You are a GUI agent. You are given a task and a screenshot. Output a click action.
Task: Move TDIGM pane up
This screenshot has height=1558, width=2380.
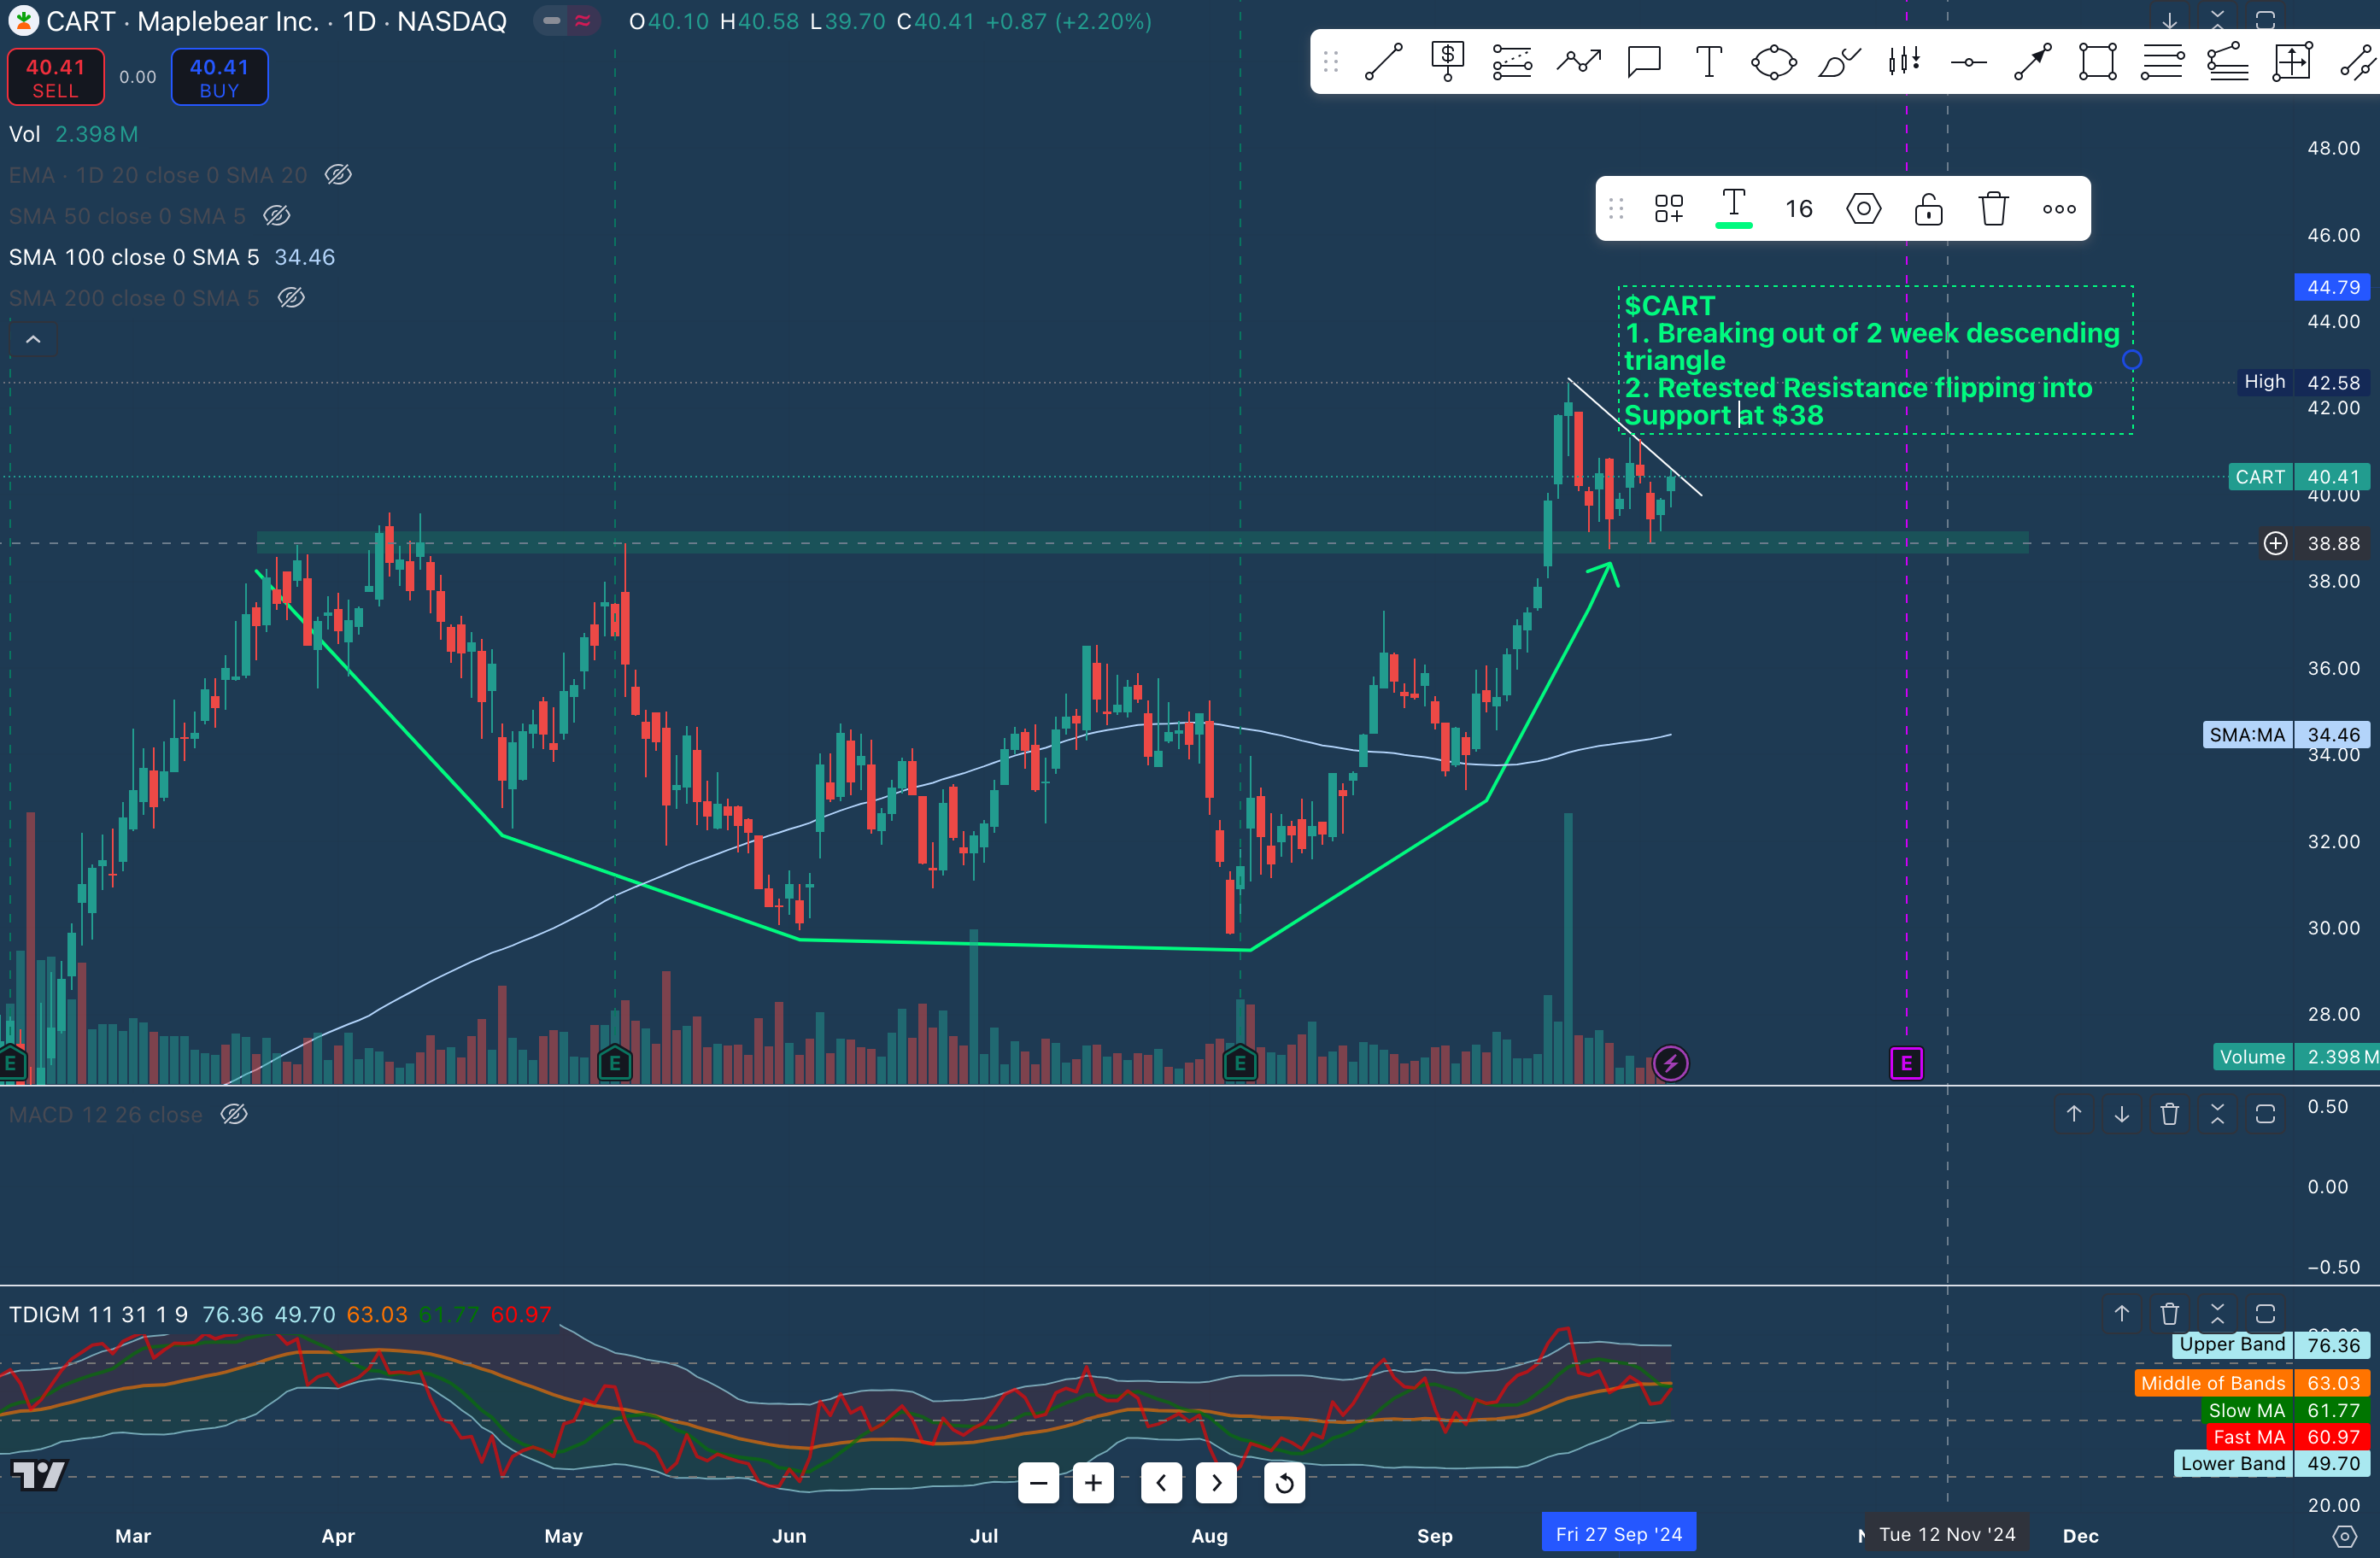[x=2121, y=1313]
